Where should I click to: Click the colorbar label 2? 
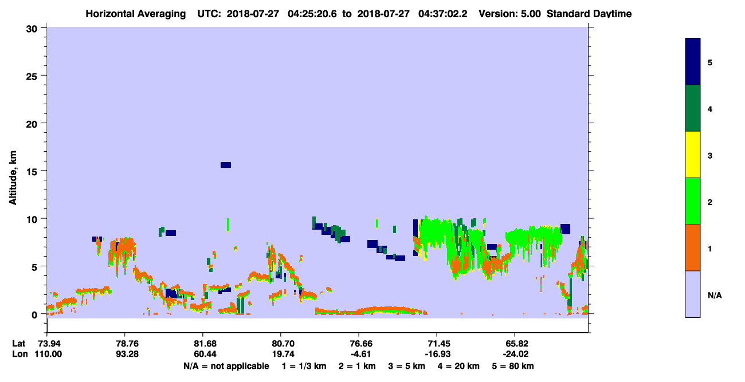tap(709, 202)
